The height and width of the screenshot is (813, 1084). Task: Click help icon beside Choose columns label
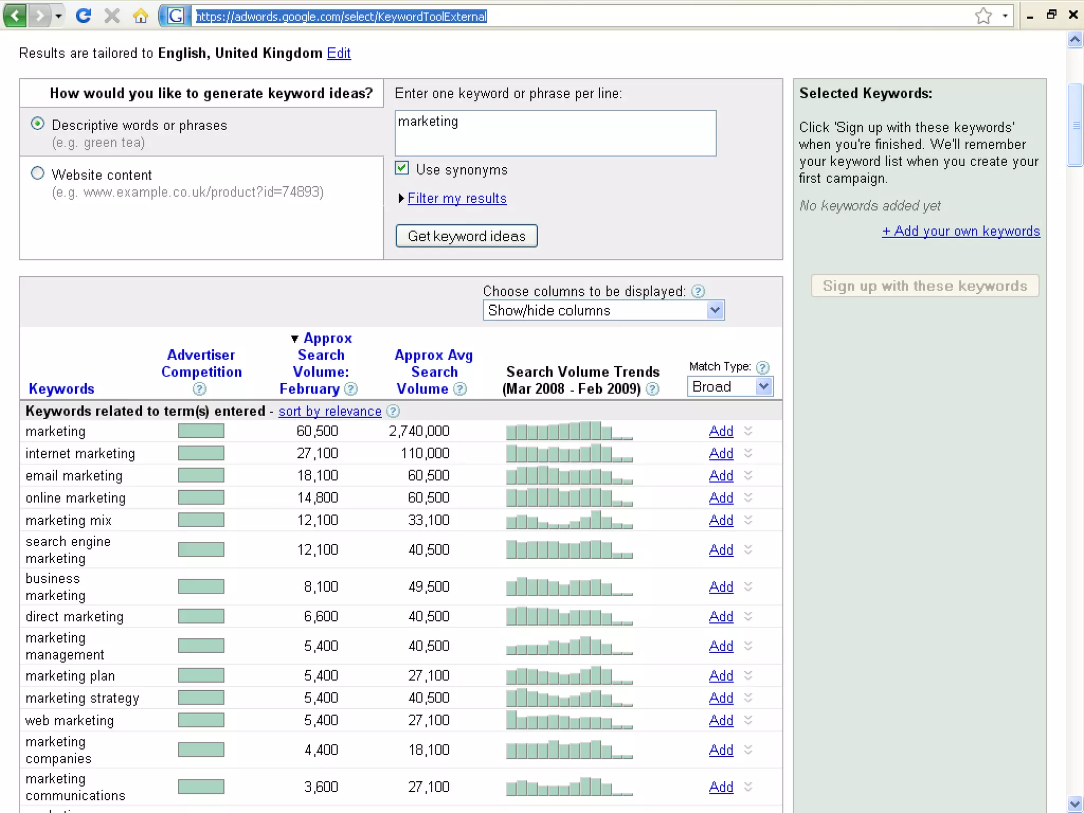click(698, 291)
